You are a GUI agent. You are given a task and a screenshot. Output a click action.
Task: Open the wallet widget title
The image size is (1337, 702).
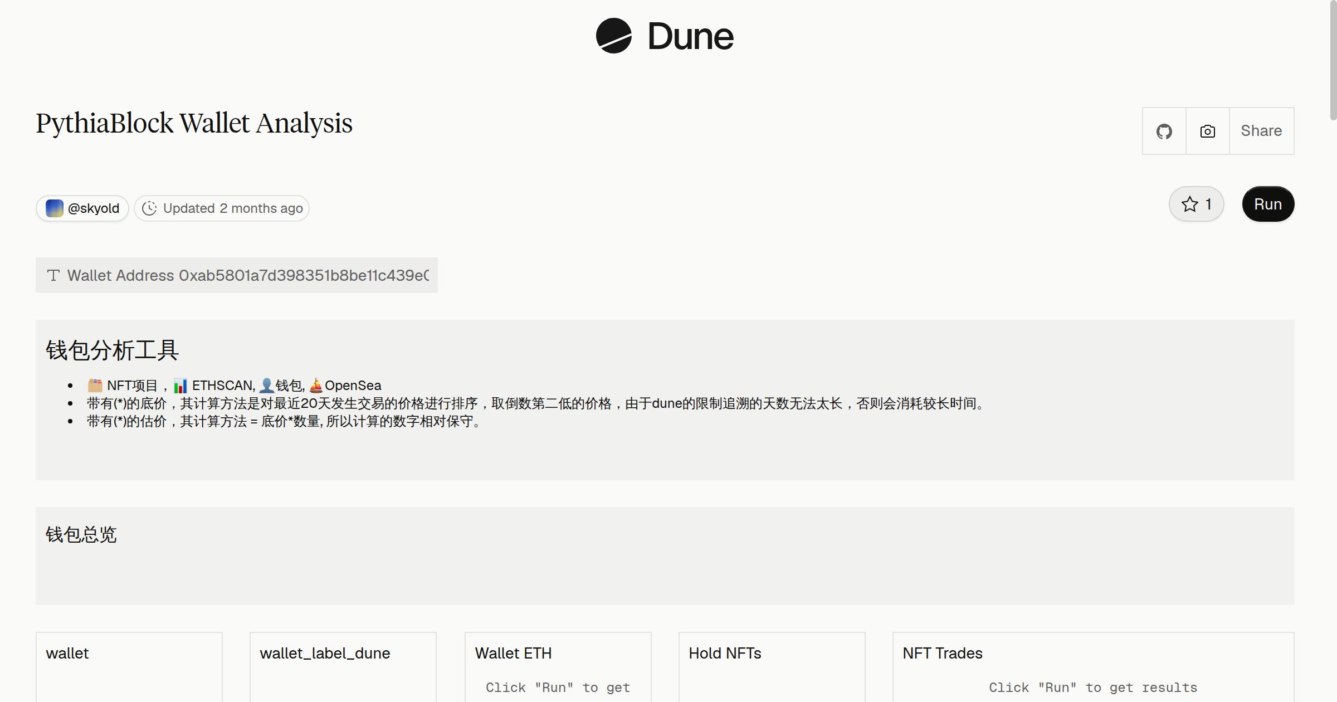click(67, 653)
